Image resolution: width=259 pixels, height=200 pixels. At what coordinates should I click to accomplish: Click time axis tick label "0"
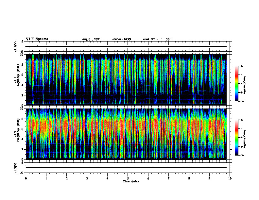tap(26, 178)
